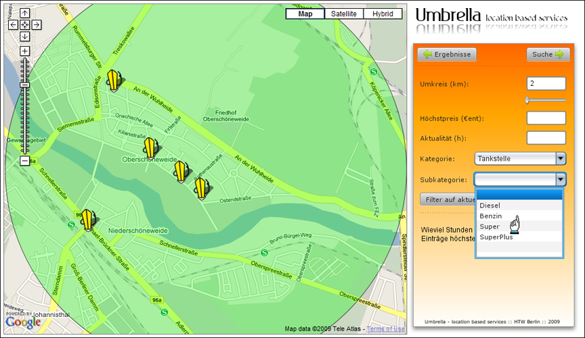Viewport: 585px width, 338px height.
Task: Select gas station marker on Rathenaustraße
Action: pos(181,172)
